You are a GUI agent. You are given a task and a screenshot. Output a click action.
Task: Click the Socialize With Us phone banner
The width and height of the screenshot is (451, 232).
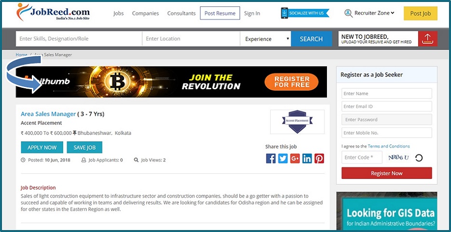pyautogui.click(x=305, y=13)
